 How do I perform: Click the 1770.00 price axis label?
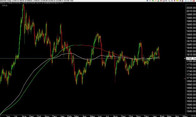tap(191, 64)
